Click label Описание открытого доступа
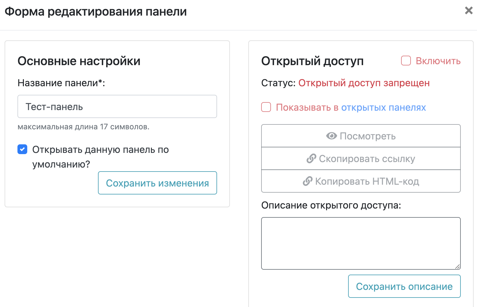 point(331,205)
